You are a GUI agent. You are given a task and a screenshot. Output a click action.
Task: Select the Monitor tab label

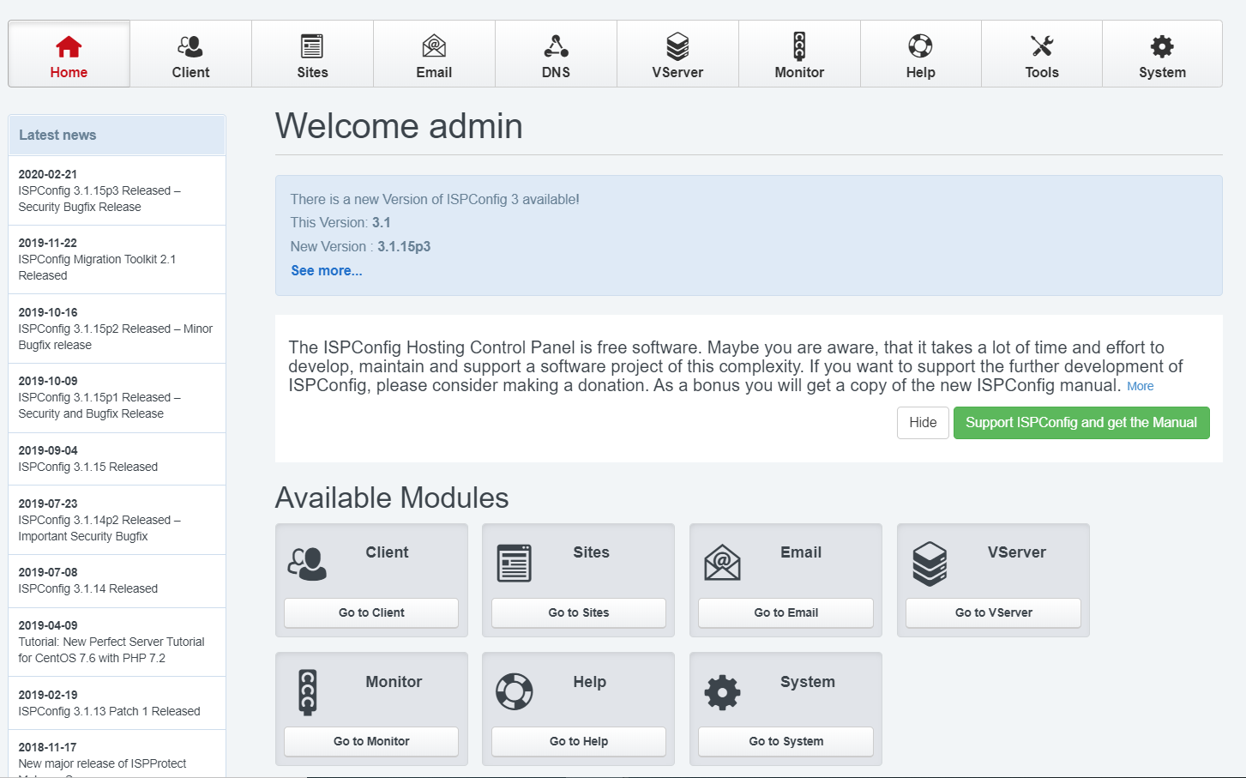coord(799,72)
